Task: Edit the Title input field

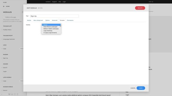Action: [x=54, y=16]
